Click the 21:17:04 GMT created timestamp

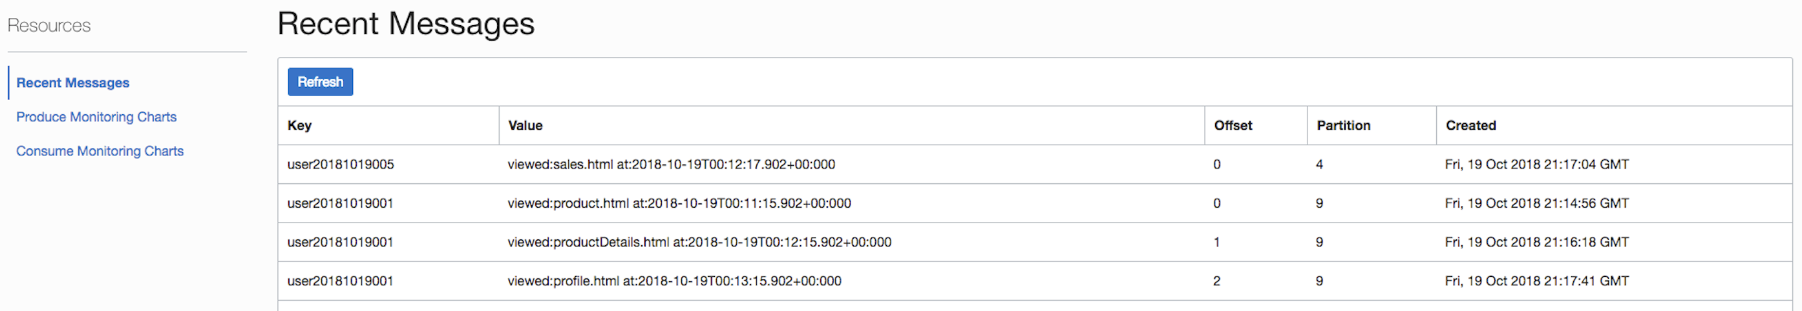coord(1536,165)
